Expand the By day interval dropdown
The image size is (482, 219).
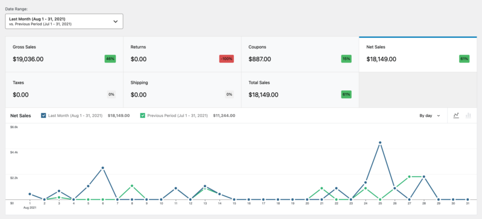[429, 115]
